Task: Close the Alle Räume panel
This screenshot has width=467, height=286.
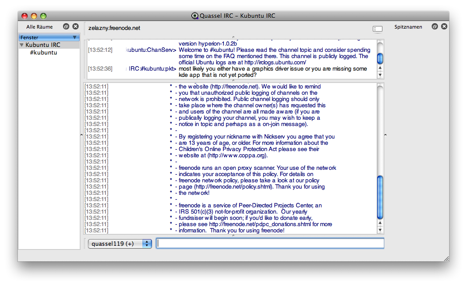Action: (x=76, y=26)
